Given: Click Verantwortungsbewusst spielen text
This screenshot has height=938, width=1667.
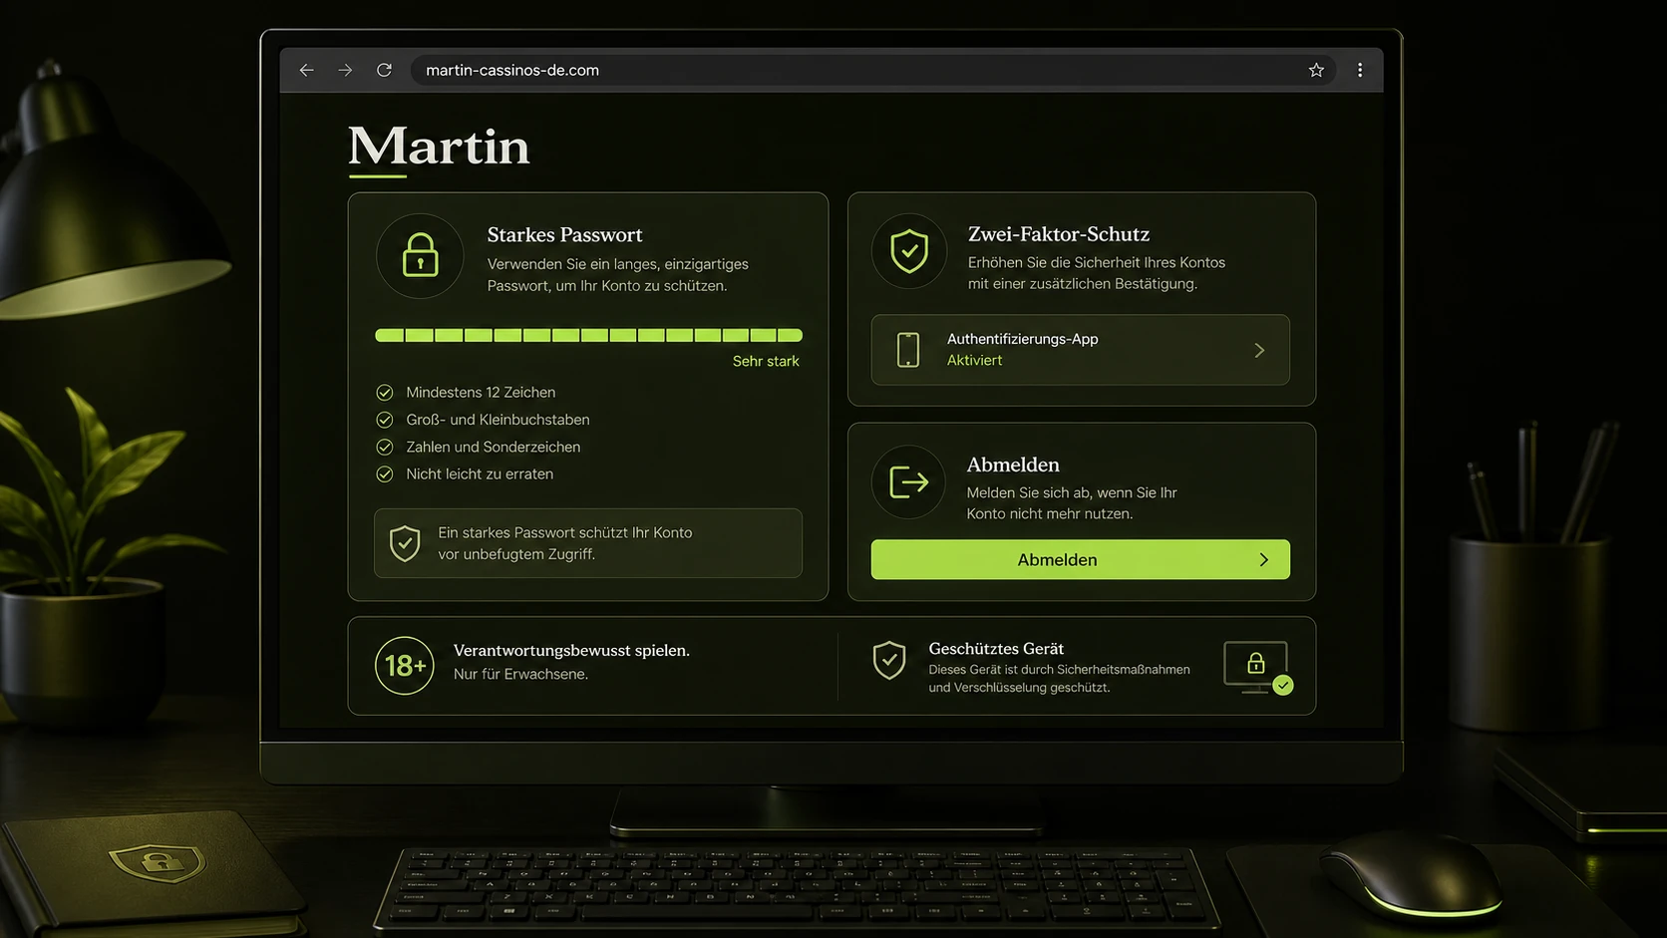Looking at the screenshot, I should coord(571,650).
